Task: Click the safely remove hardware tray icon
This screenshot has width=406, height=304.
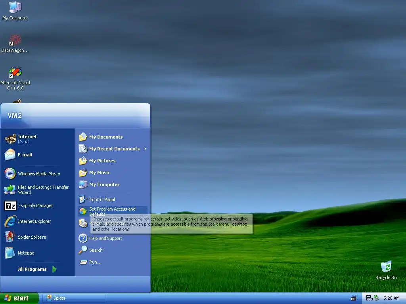Action: coord(377,298)
